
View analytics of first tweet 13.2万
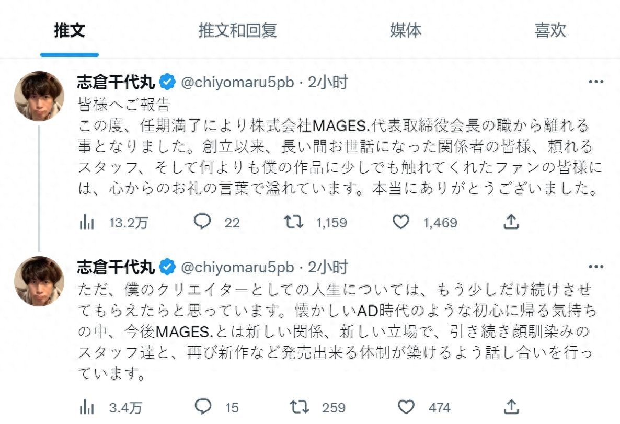87,223
